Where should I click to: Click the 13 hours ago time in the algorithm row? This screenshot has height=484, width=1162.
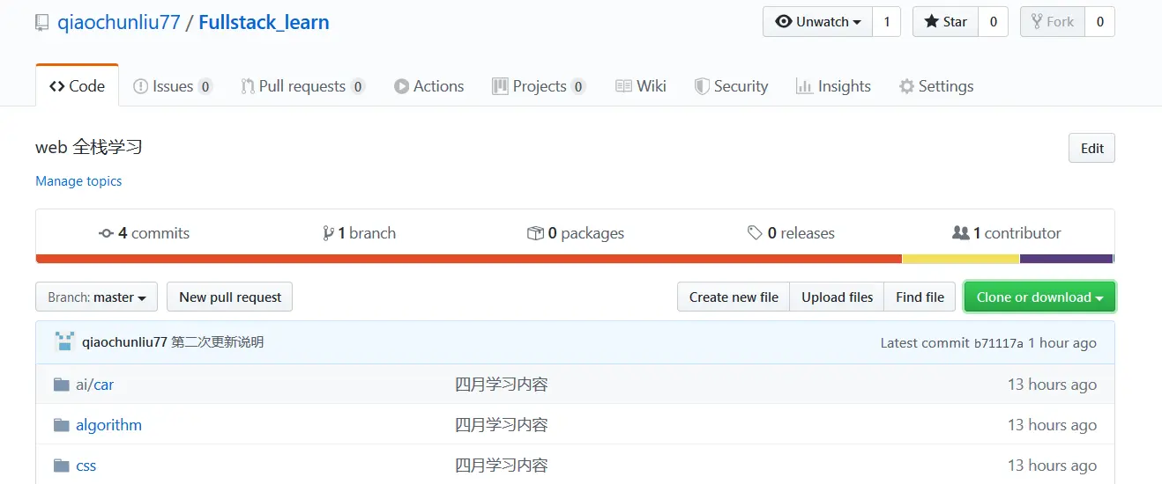(x=1052, y=425)
